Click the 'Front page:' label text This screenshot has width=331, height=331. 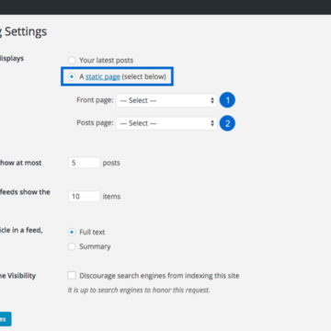coord(95,100)
